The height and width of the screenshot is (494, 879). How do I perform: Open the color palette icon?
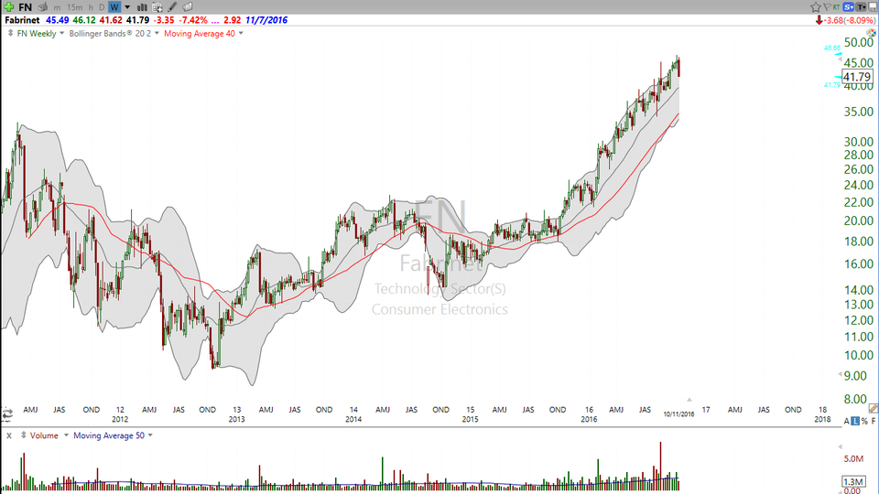click(x=871, y=34)
